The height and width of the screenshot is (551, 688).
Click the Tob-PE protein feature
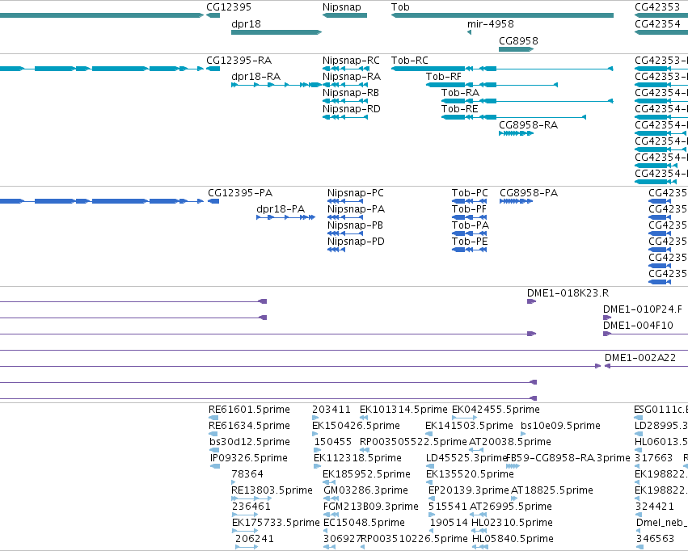pos(469,250)
